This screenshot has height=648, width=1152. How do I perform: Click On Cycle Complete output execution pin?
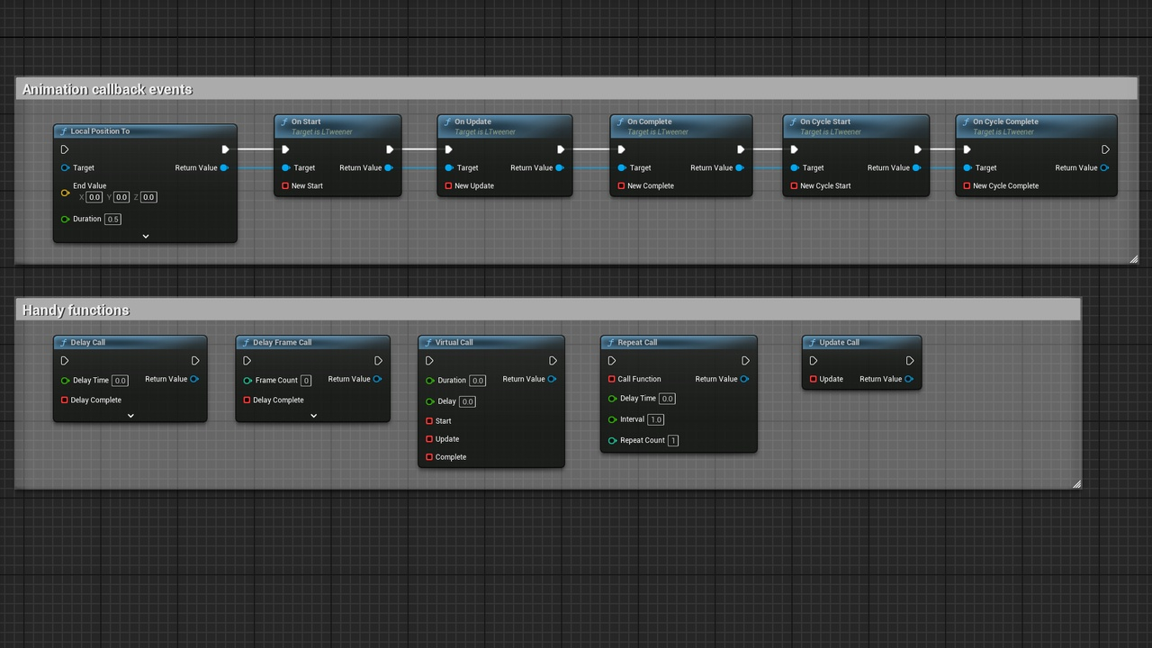point(1105,149)
